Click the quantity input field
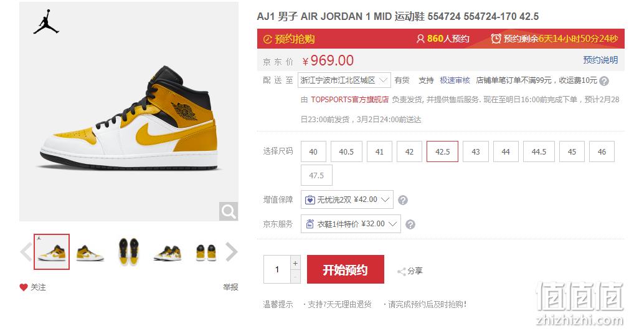 [277, 269]
